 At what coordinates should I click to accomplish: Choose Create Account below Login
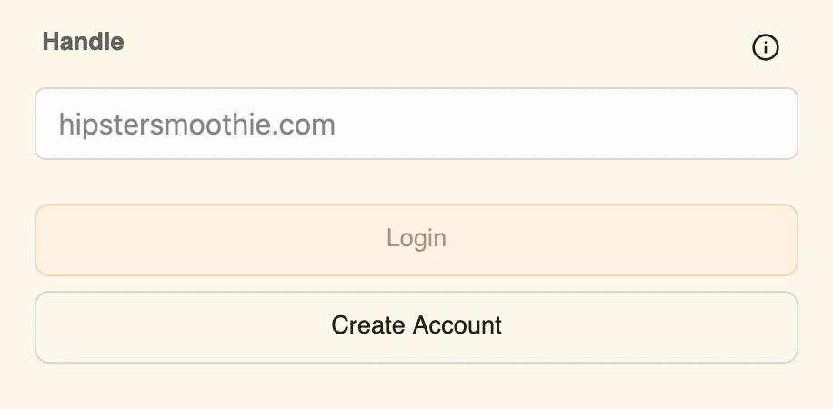click(x=416, y=326)
